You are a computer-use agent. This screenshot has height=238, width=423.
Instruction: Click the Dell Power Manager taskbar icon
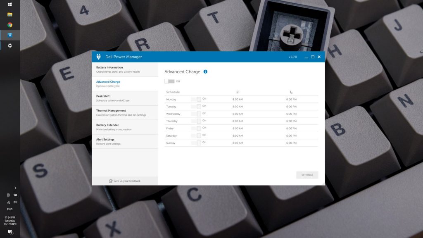pyautogui.click(x=10, y=35)
